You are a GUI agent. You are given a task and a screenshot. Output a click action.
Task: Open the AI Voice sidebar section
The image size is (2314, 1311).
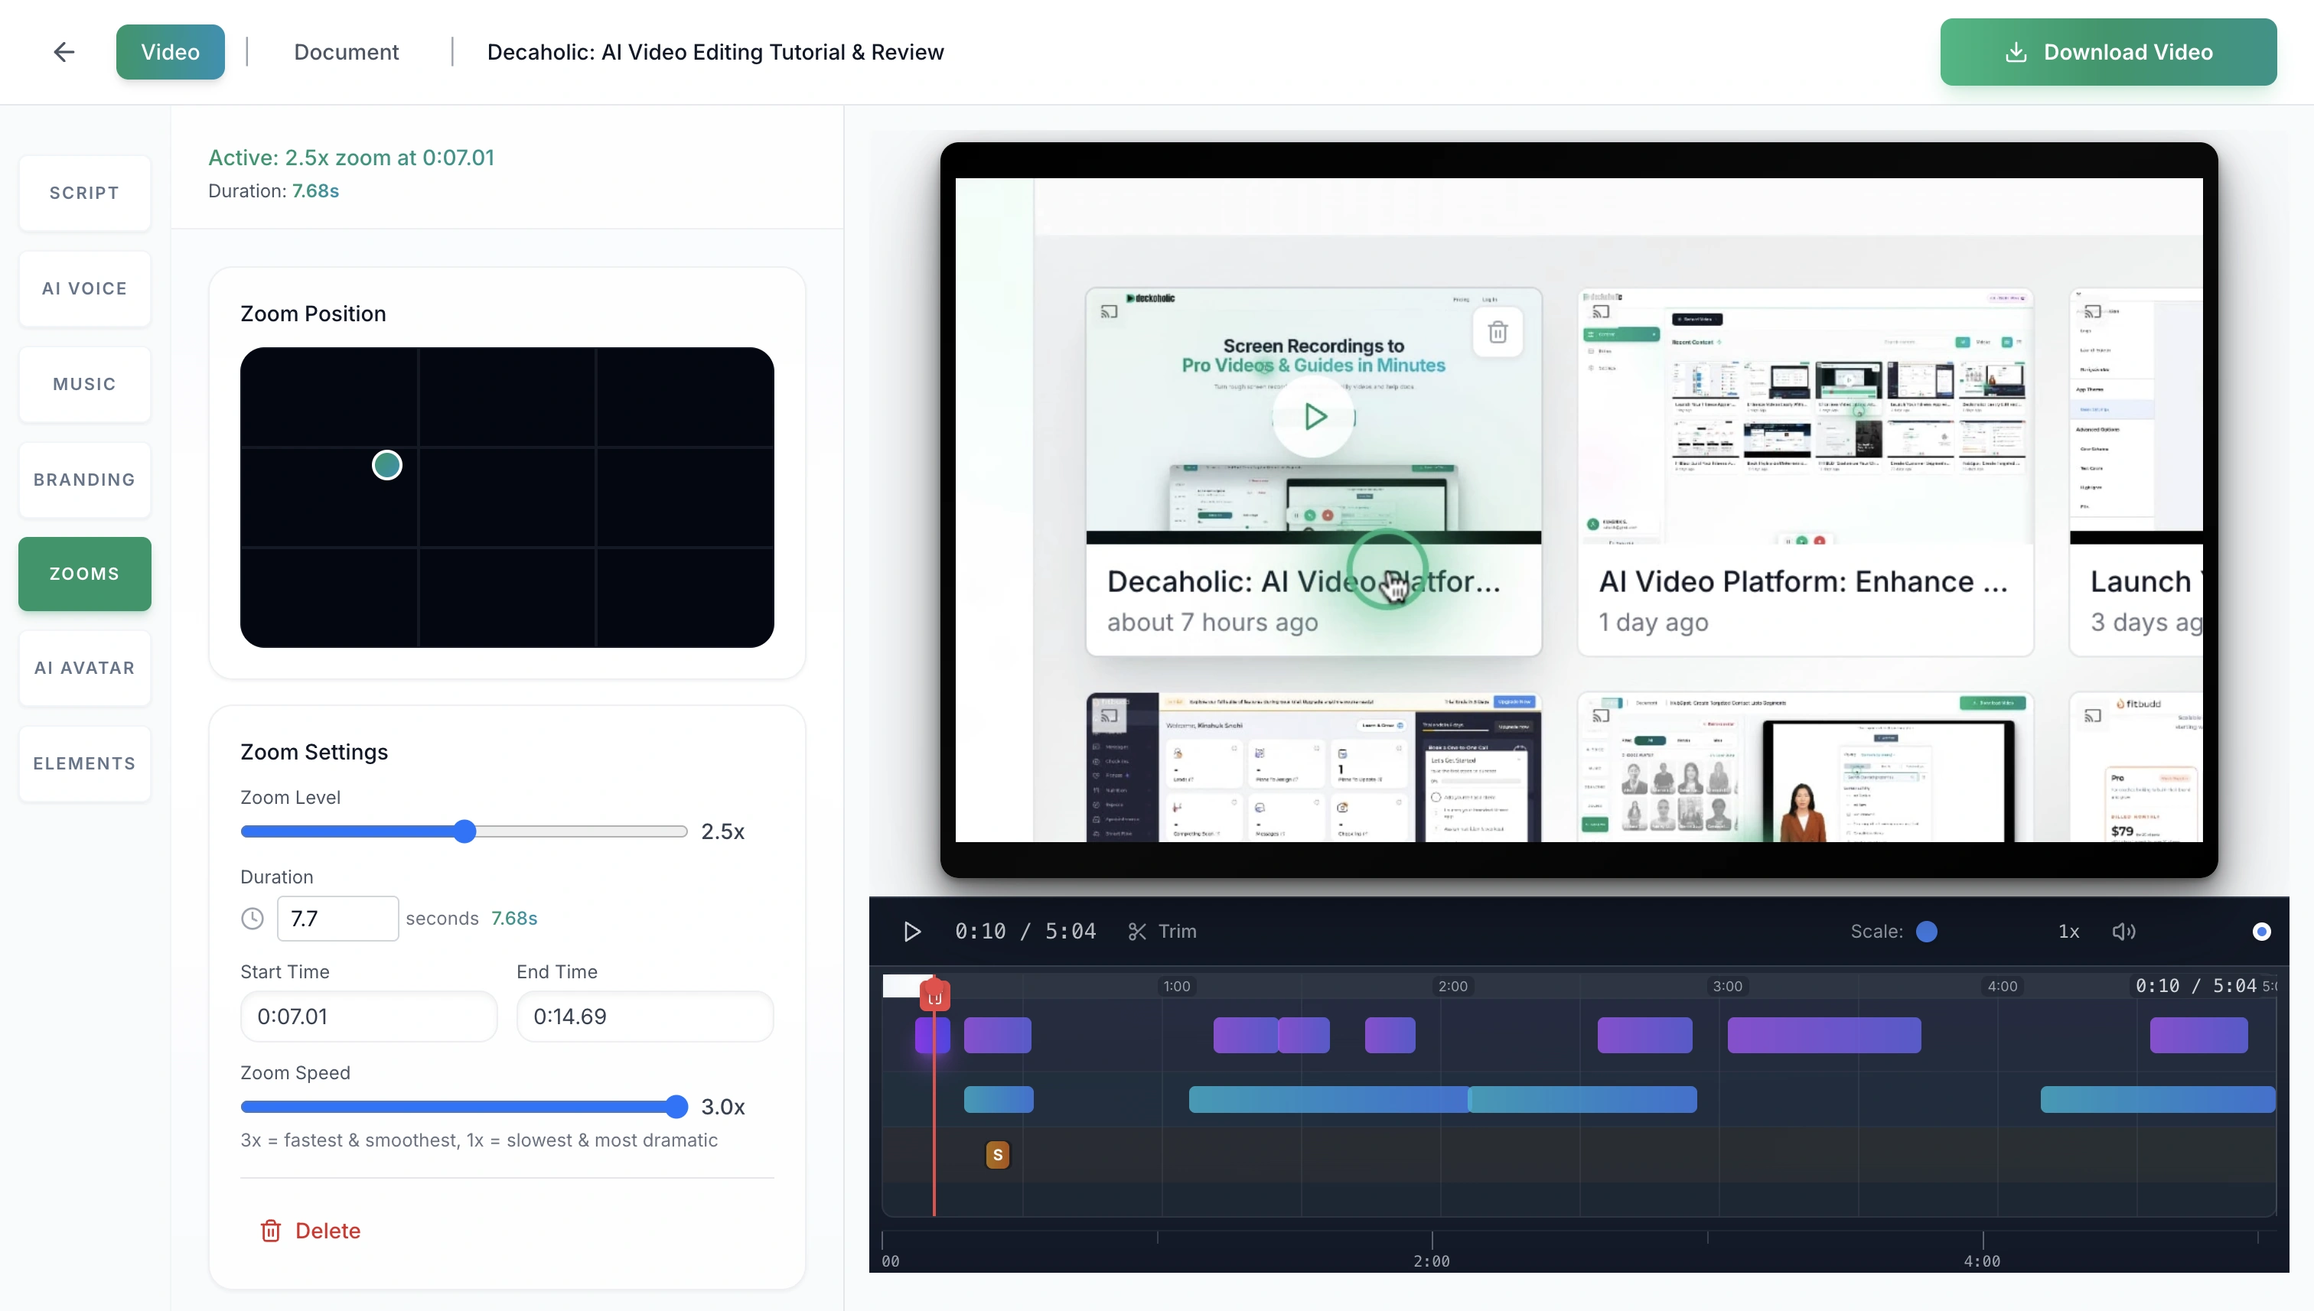[x=85, y=289]
